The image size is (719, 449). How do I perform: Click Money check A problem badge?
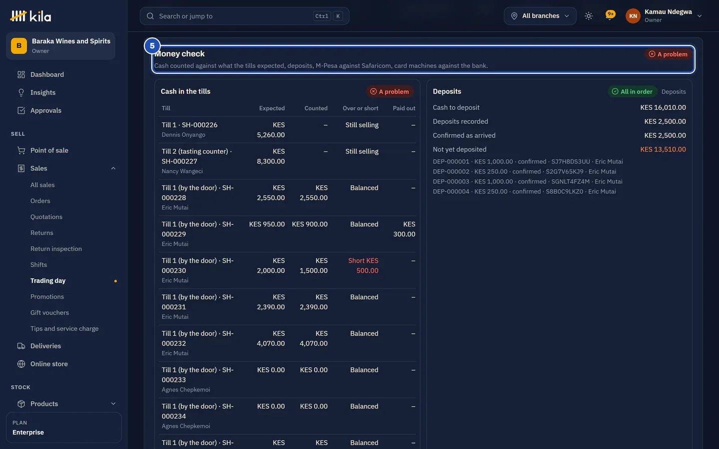click(x=668, y=54)
